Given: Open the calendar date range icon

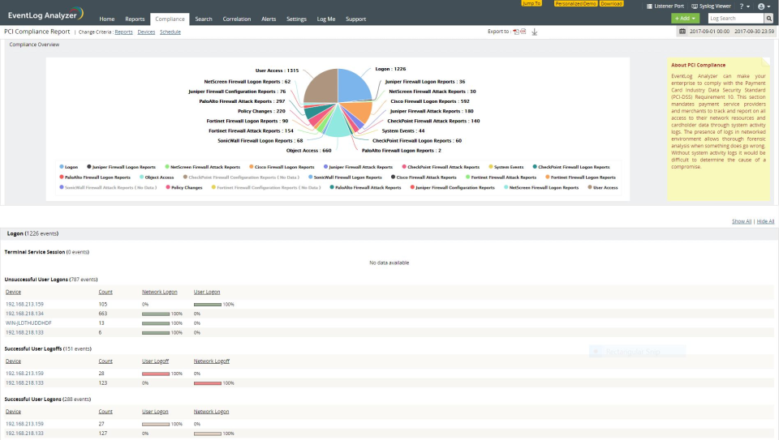Looking at the screenshot, I should (x=682, y=32).
